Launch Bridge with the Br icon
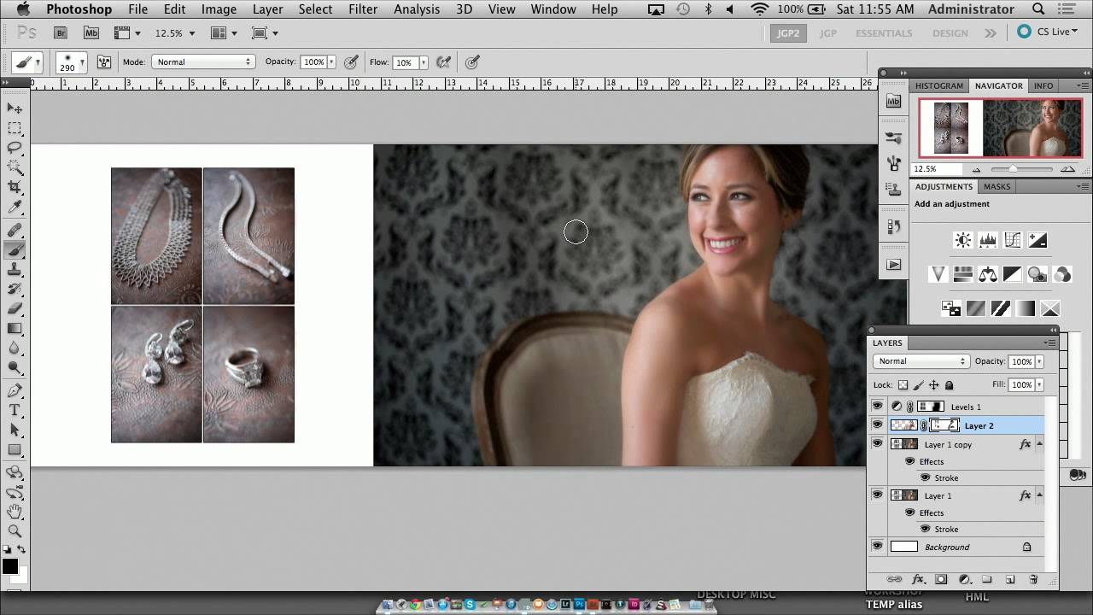1093x615 pixels. coord(61,32)
